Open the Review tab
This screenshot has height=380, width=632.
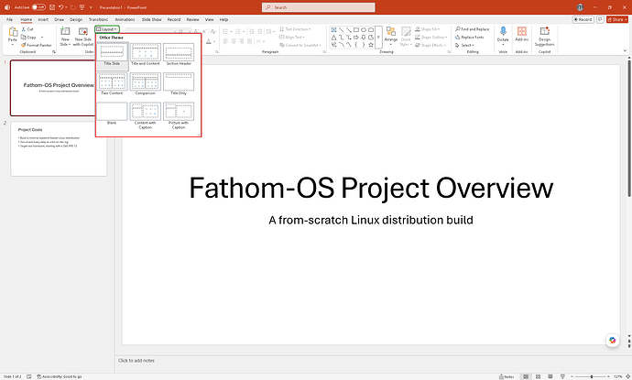click(x=192, y=19)
